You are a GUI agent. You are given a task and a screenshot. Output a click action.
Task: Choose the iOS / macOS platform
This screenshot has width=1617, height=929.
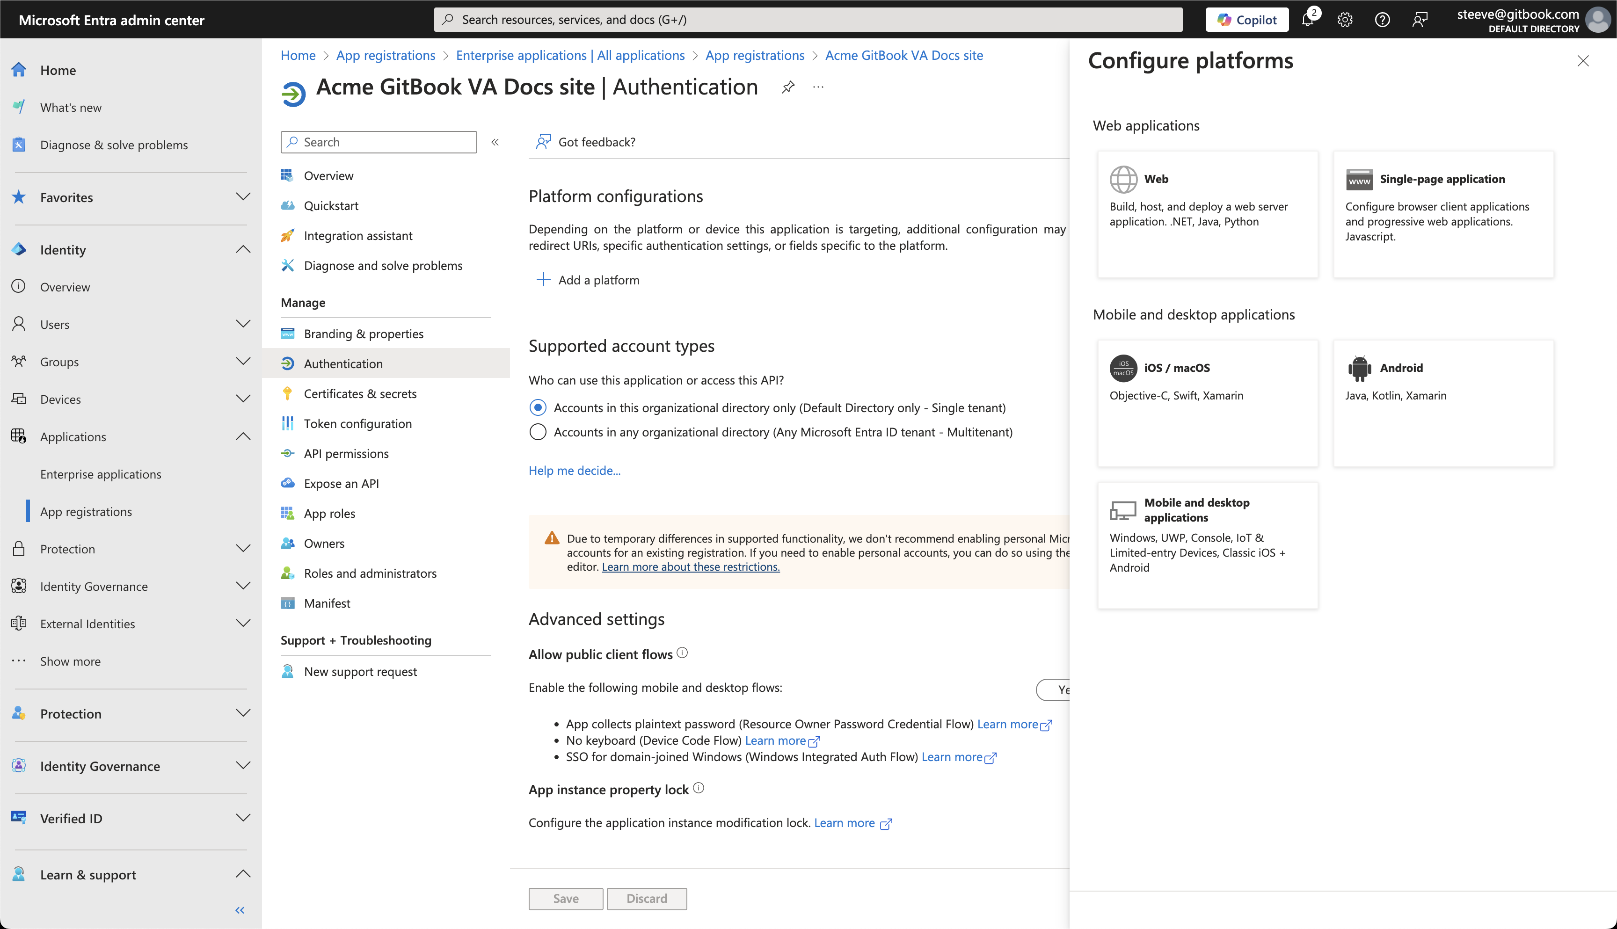pyautogui.click(x=1207, y=404)
